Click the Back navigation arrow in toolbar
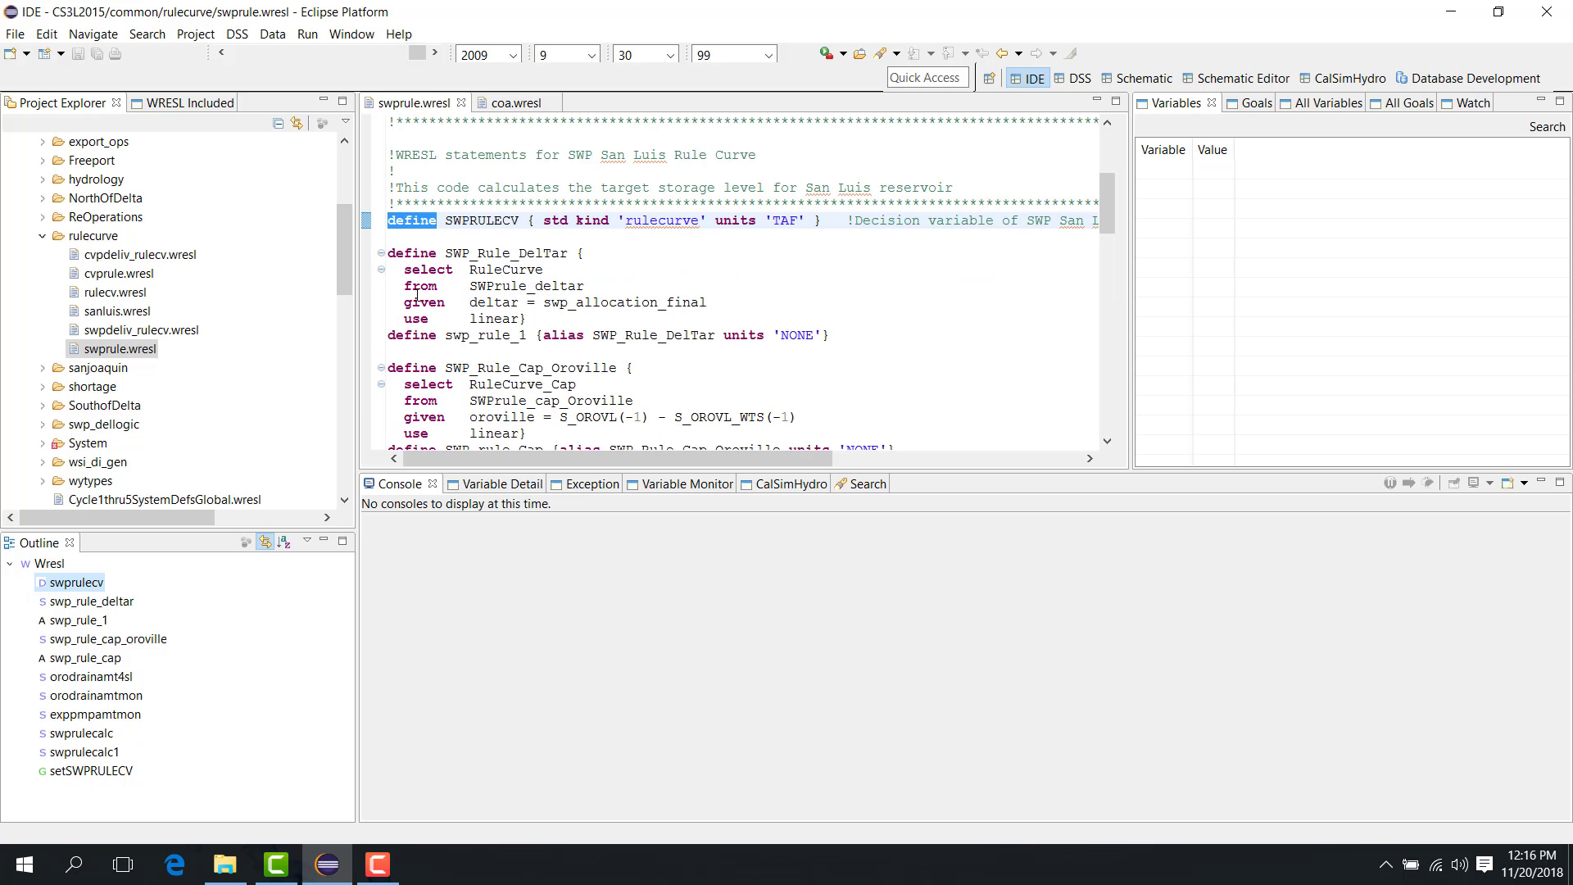Screen dimensions: 1573x885 (x=1001, y=53)
